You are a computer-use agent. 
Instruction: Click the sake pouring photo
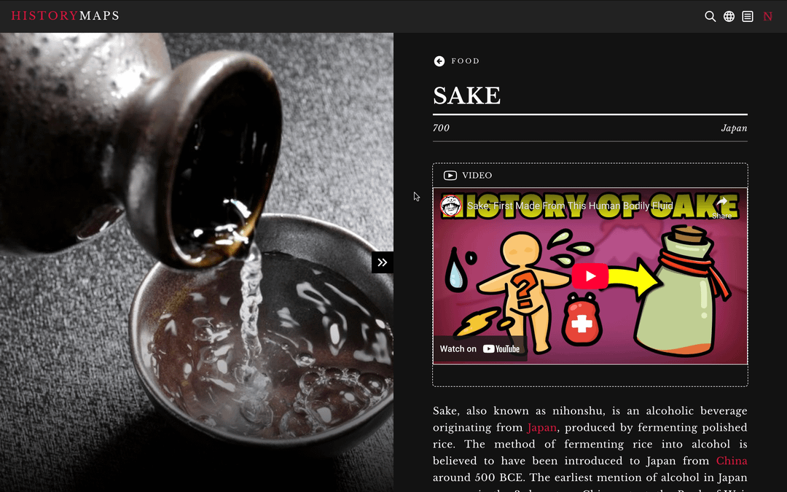tap(197, 262)
